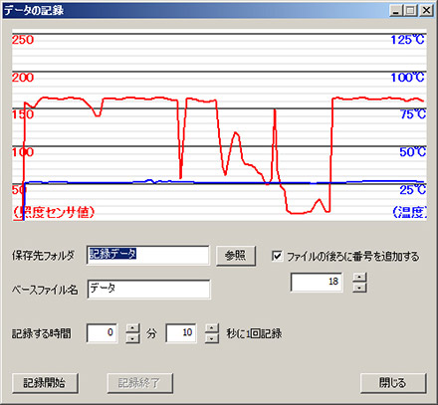Select the minutes field showing 0
The image size is (438, 405).
(102, 333)
